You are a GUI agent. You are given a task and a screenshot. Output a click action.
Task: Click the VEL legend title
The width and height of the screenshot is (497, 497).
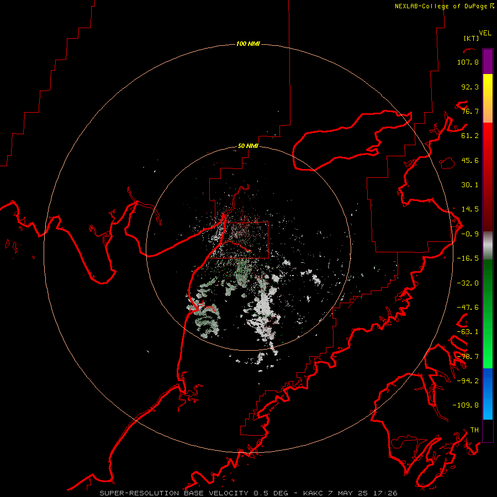point(485,33)
